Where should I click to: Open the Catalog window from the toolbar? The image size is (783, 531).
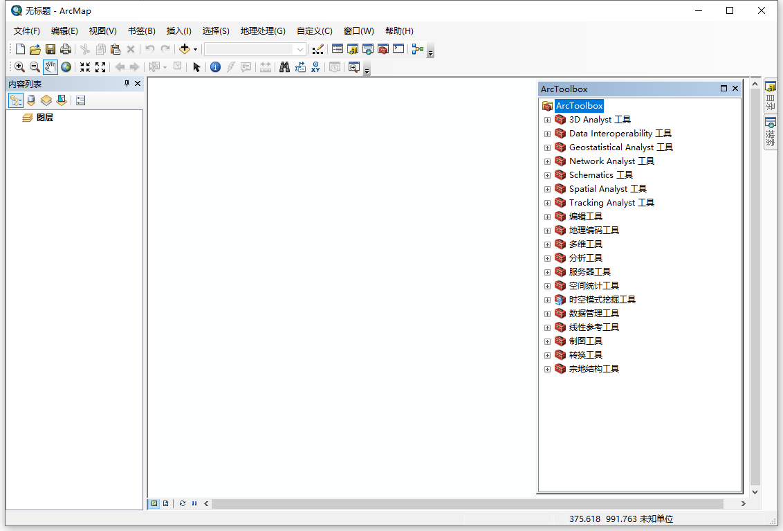click(x=353, y=49)
